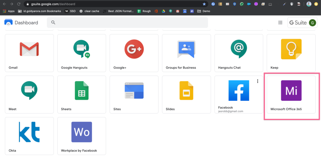The image size is (321, 161).
Task: Click the Okta label text
Action: pos(12,150)
